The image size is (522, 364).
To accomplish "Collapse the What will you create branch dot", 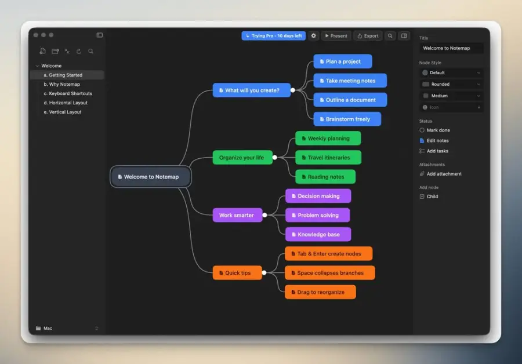I will (x=293, y=90).
